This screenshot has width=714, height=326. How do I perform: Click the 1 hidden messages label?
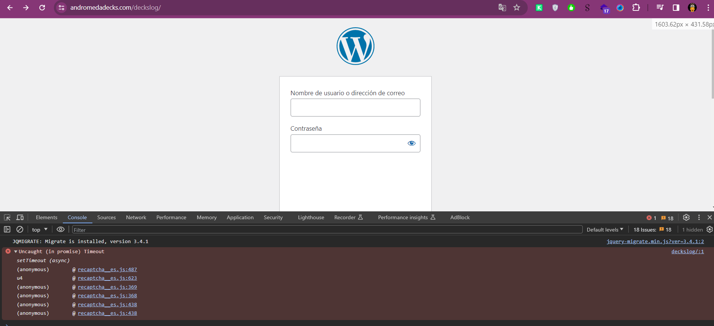pos(692,230)
